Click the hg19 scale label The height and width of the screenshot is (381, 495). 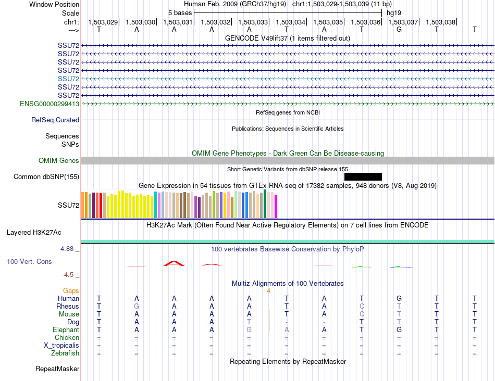click(394, 13)
